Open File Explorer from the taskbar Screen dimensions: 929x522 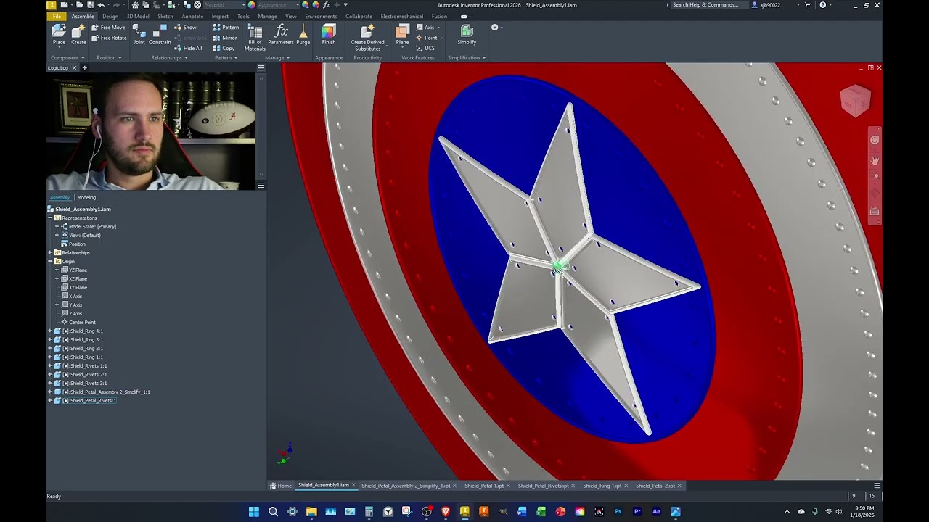[x=311, y=512]
